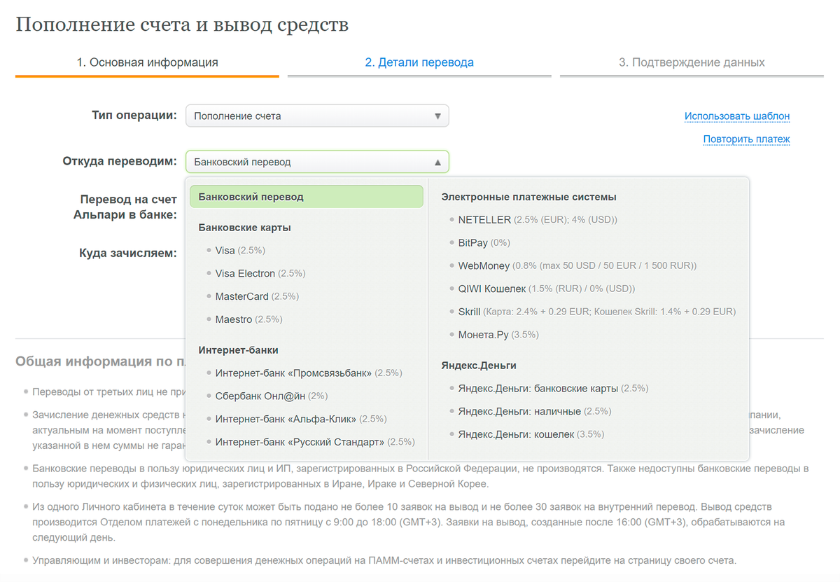Viewport: 840px width, 582px height.
Task: Open the Тип операции dropdown arrow
Action: pyautogui.click(x=437, y=116)
